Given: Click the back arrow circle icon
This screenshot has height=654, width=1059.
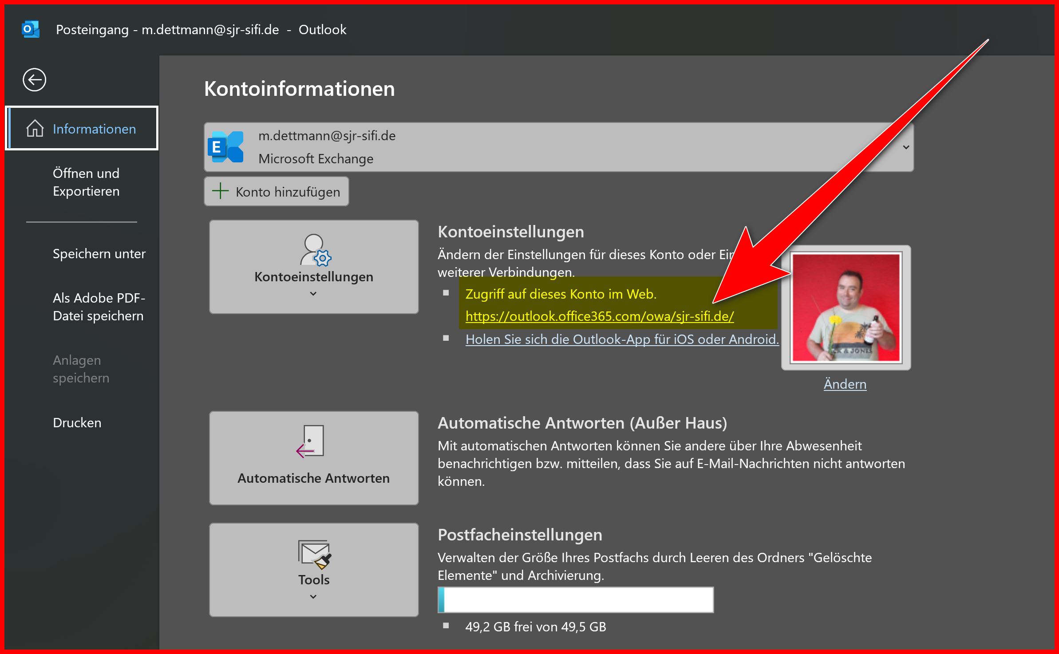Looking at the screenshot, I should tap(35, 80).
